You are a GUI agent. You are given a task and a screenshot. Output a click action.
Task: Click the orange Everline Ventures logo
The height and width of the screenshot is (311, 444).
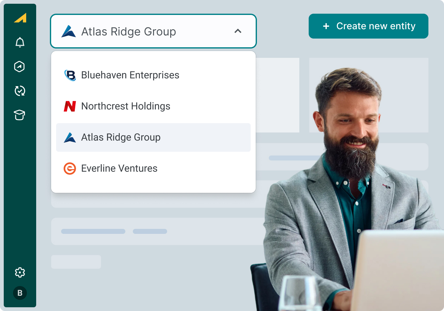tap(70, 169)
